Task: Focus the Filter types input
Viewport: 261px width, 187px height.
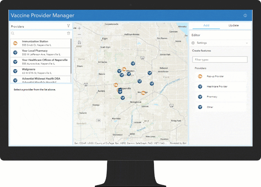Action: pos(220,60)
